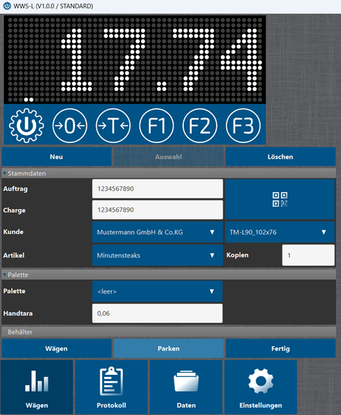
Task: Click the Wägen action button above tabs
Action: [x=57, y=348]
